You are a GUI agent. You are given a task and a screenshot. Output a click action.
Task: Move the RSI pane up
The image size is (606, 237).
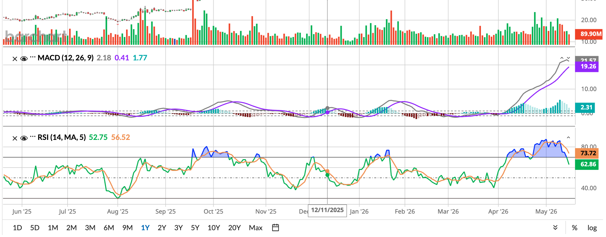[x=568, y=138]
